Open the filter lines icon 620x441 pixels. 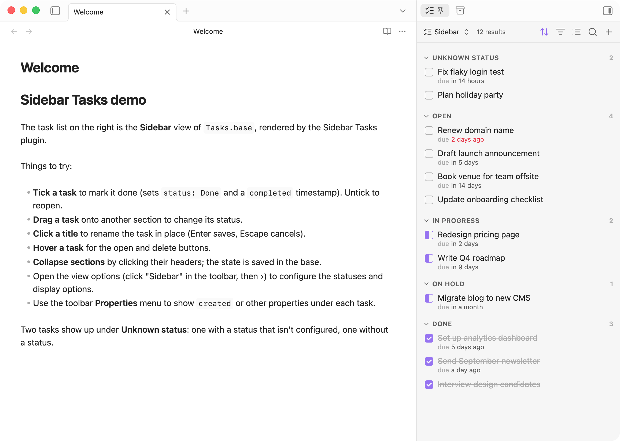560,32
